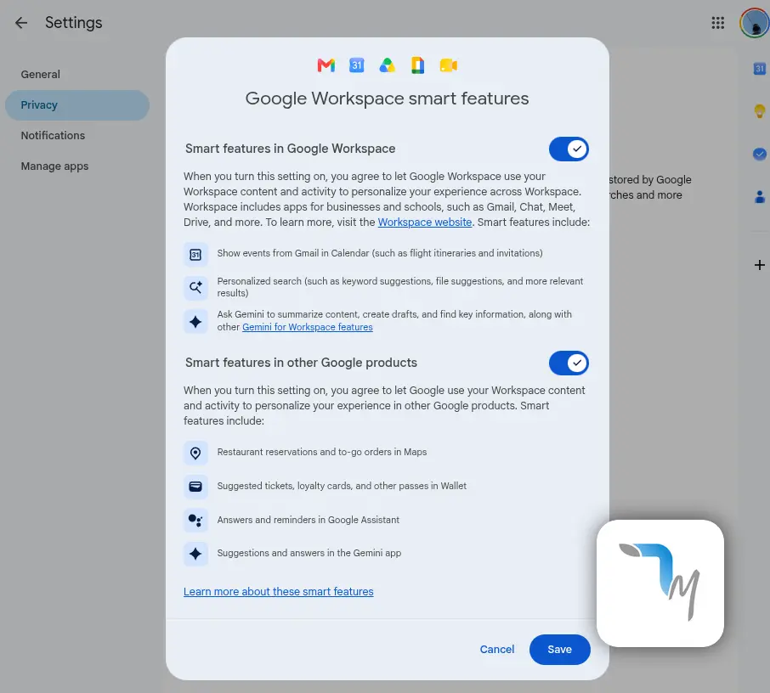Open the Notifications settings section

53,136
